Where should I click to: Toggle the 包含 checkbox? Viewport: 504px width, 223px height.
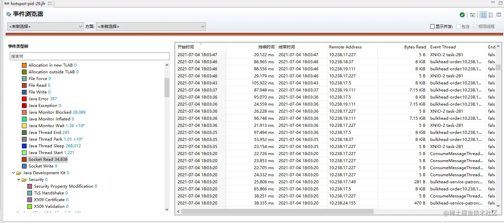point(459,27)
